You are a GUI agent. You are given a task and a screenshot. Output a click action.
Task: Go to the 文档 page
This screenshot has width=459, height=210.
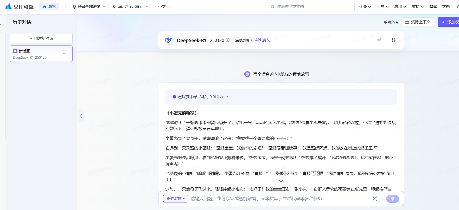pyautogui.click(x=446, y=7)
